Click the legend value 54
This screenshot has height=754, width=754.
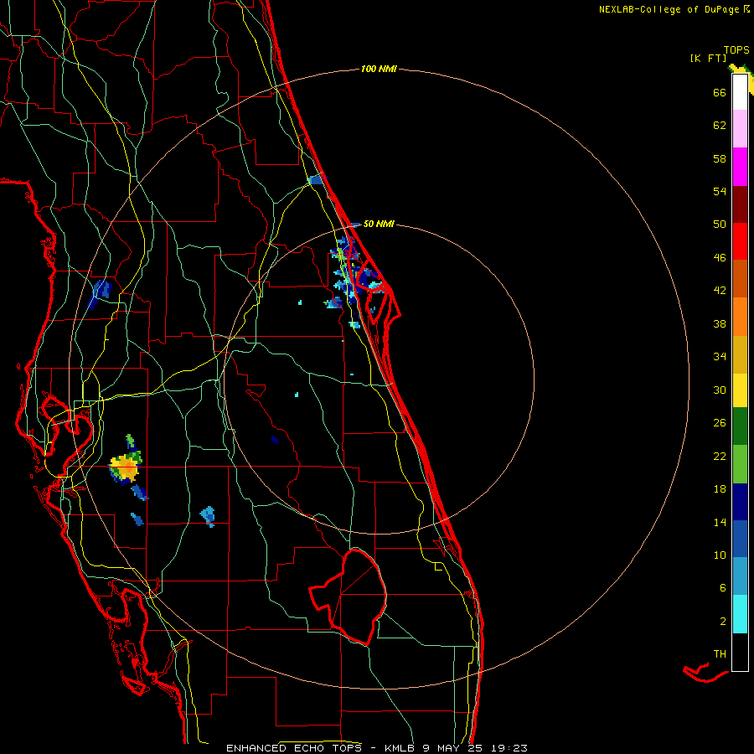click(720, 191)
